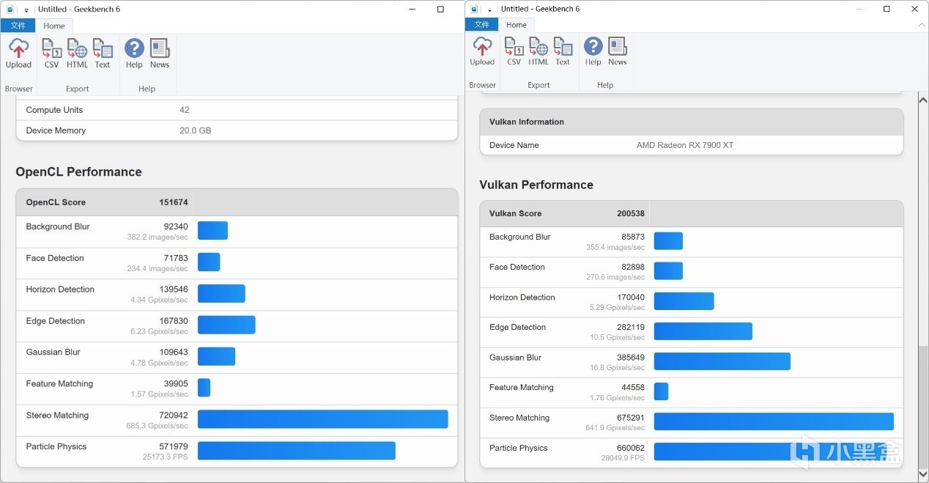Viewport: 929px width, 483px height.
Task: Select OpenCL Stereo Matching score 720942
Action: [x=174, y=415]
